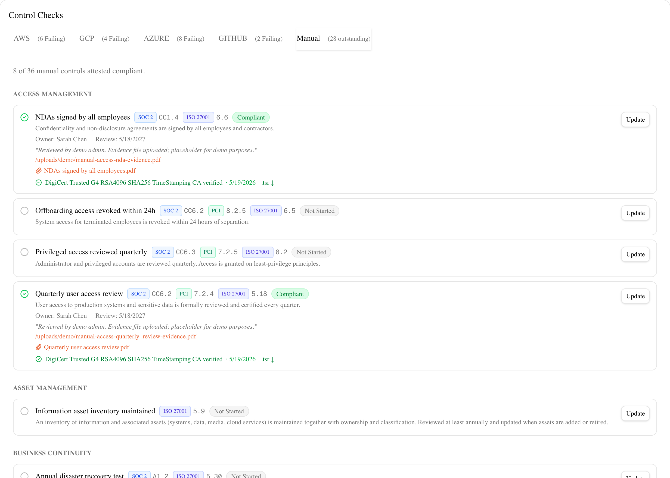The width and height of the screenshot is (670, 478).
Task: Open manual-access-quarterly_review-evidence.pdf upload link
Action: click(116, 337)
